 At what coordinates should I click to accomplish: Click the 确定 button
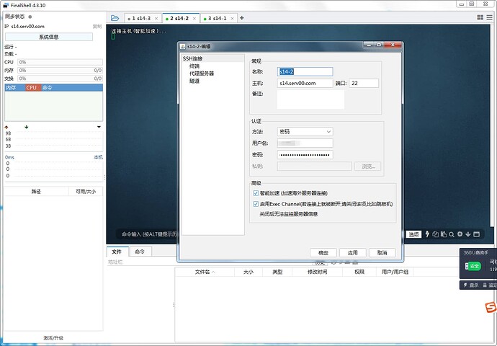[323, 253]
